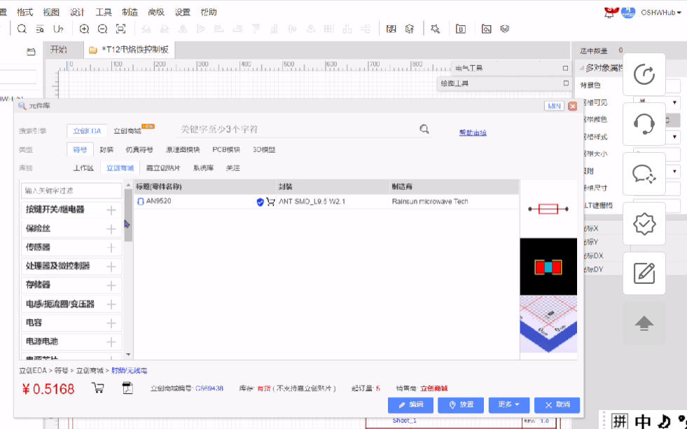Image resolution: width=687 pixels, height=429 pixels.
Task: Click the footprint preview thumbnail
Action: pyautogui.click(x=548, y=266)
